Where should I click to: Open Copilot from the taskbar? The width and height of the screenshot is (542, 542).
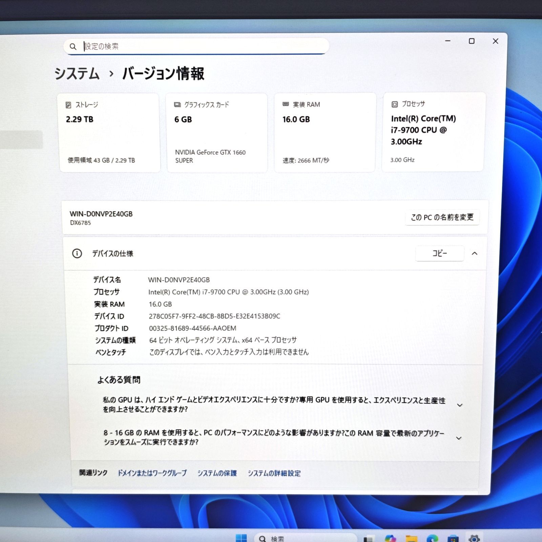tap(390, 538)
